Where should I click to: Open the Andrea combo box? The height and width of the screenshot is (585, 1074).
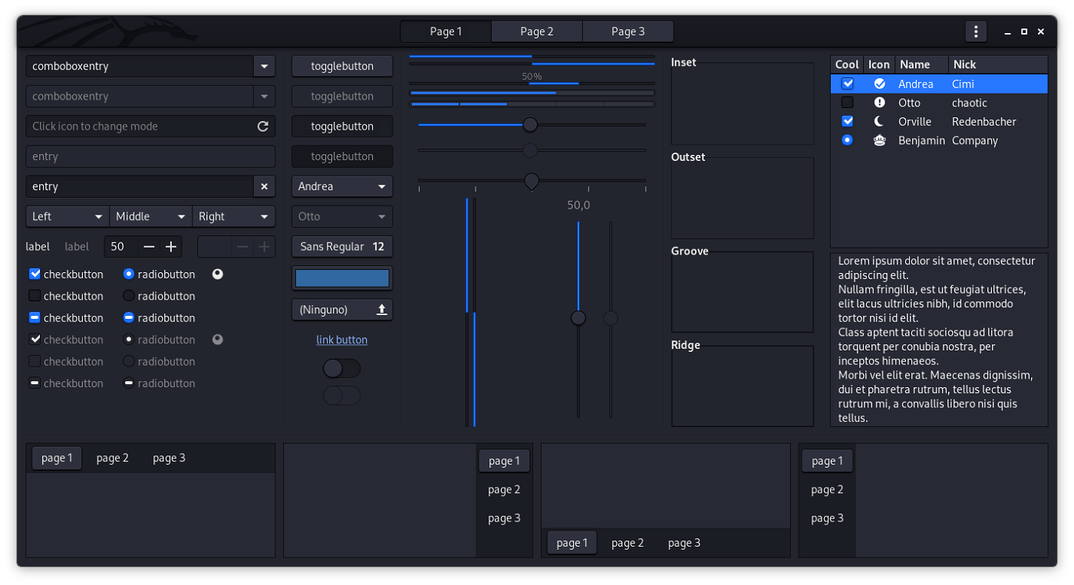(341, 186)
